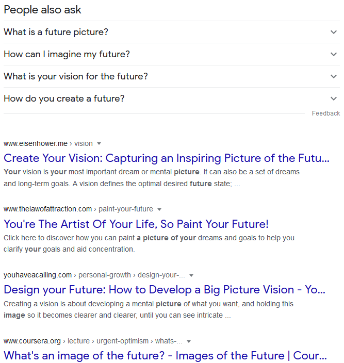Viewport: 344px width, 363px height.
Task: Click the 'How can I imagine my future?' question
Action: pyautogui.click(x=67, y=54)
